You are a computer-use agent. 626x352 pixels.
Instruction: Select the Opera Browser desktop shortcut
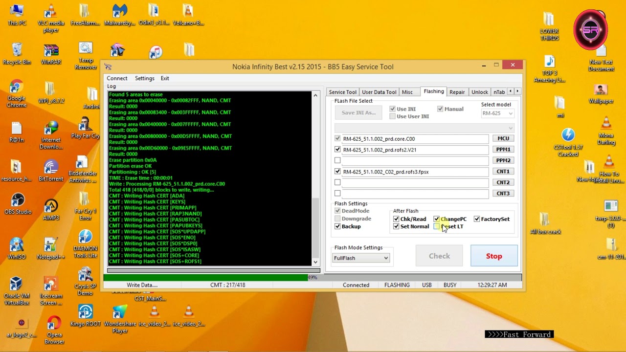tap(54, 330)
